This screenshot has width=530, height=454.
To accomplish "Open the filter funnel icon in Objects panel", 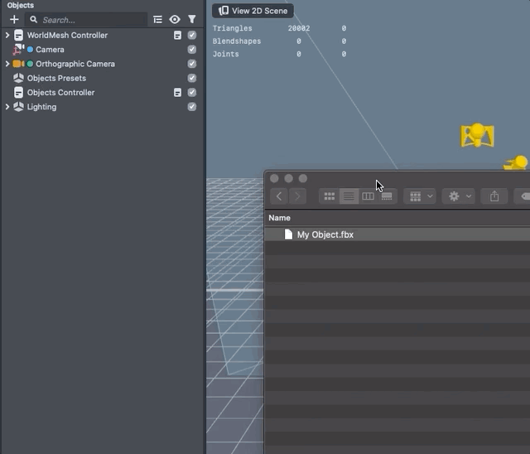I will 192,19.
